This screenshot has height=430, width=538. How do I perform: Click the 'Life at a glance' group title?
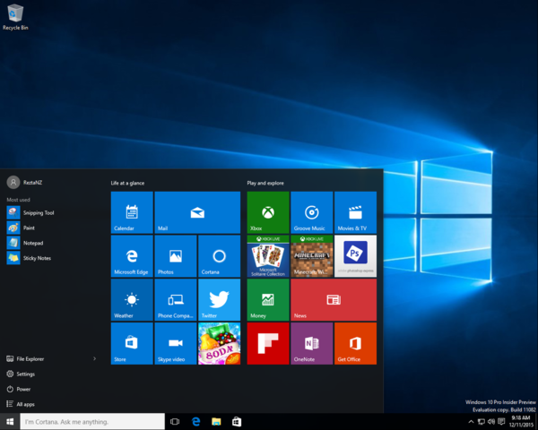point(127,183)
